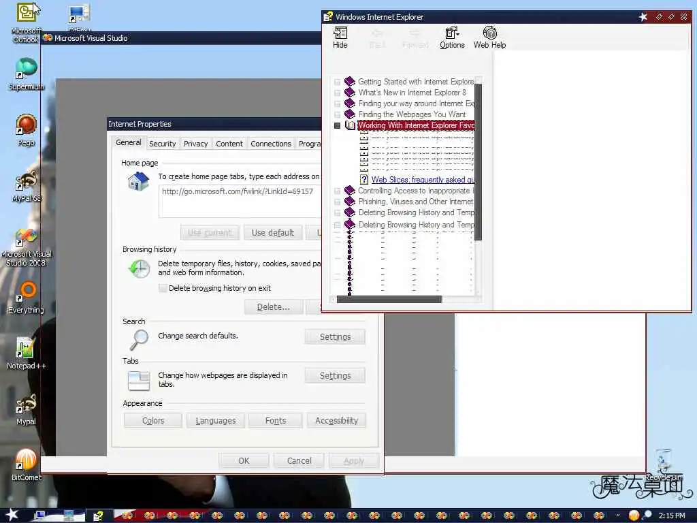Click the 2:15 PM taskbar clock
The width and height of the screenshot is (697, 523).
[672, 516]
